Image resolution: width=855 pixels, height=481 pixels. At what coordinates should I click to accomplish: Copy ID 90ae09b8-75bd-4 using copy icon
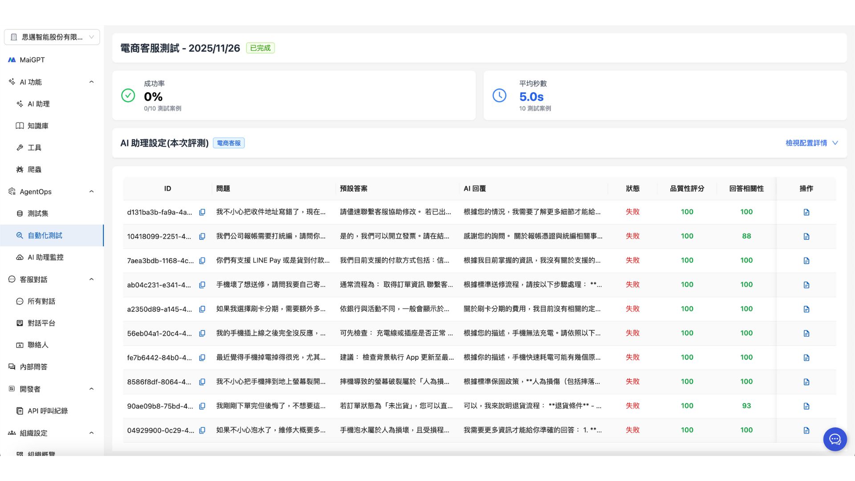(x=202, y=406)
